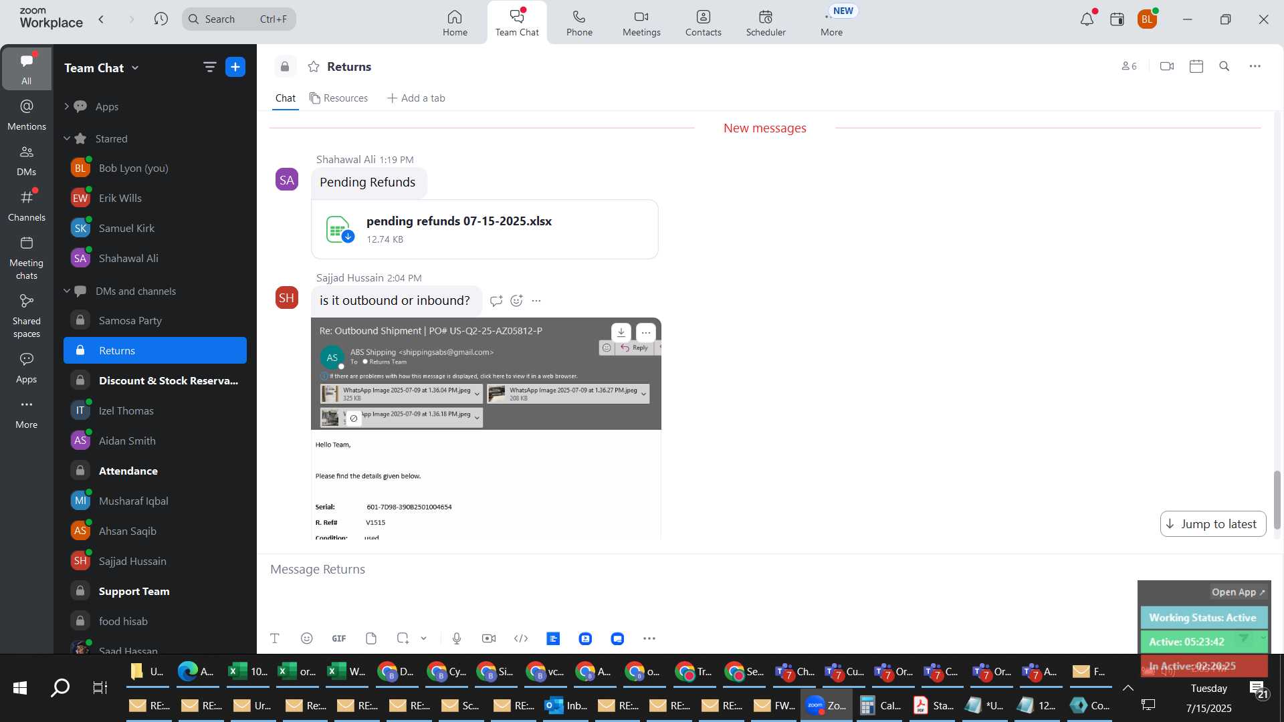The width and height of the screenshot is (1284, 722).
Task: Insert a GIF in the message
Action: tap(339, 638)
